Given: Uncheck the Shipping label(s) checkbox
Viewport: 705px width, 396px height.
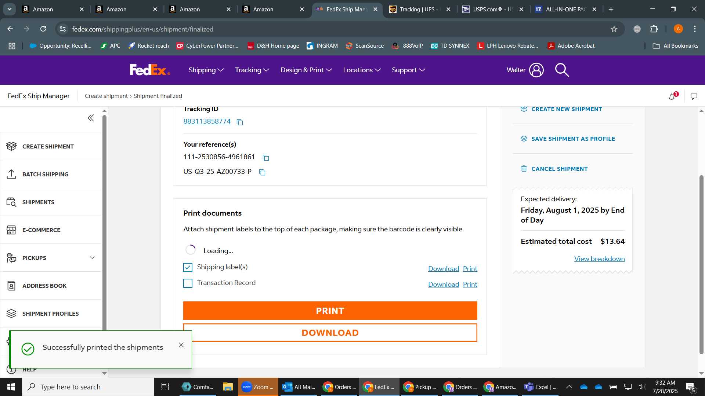Looking at the screenshot, I should coord(188,268).
